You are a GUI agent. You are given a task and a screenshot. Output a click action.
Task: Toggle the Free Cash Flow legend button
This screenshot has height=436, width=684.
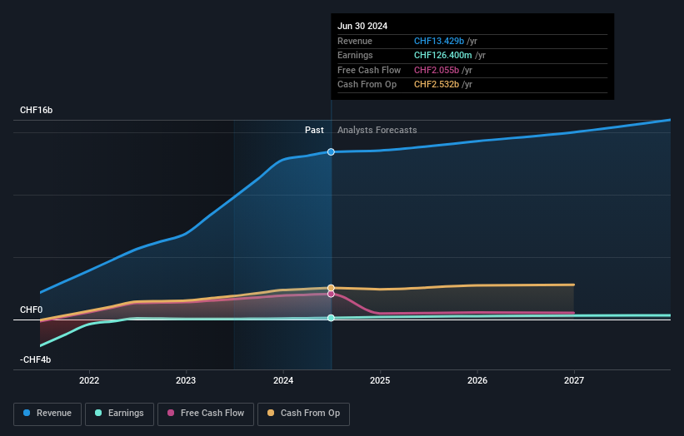(x=206, y=414)
